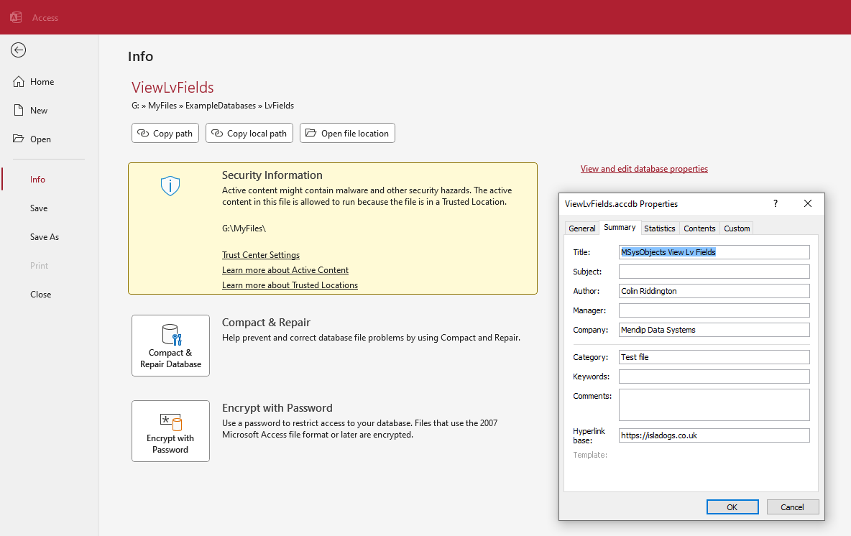Close the ViewLvFields.accdb Properties dialog
The image size is (851, 536).
[808, 203]
